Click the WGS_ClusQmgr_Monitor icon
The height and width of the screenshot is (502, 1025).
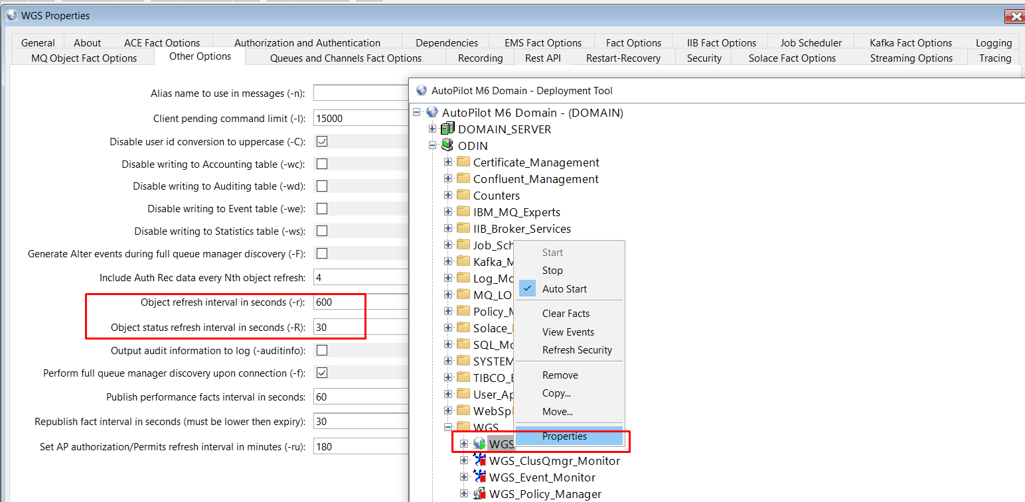[x=479, y=460]
